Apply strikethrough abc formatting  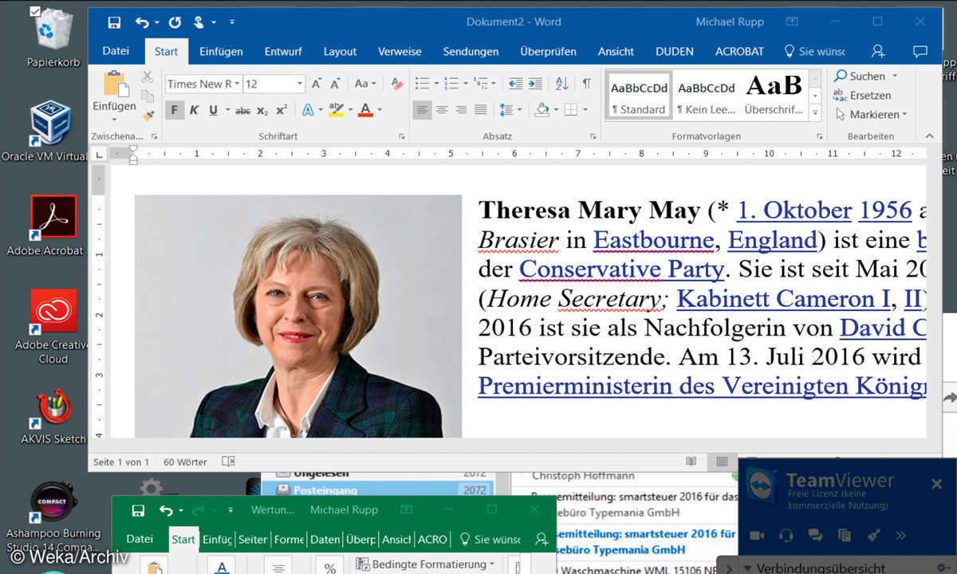click(243, 110)
